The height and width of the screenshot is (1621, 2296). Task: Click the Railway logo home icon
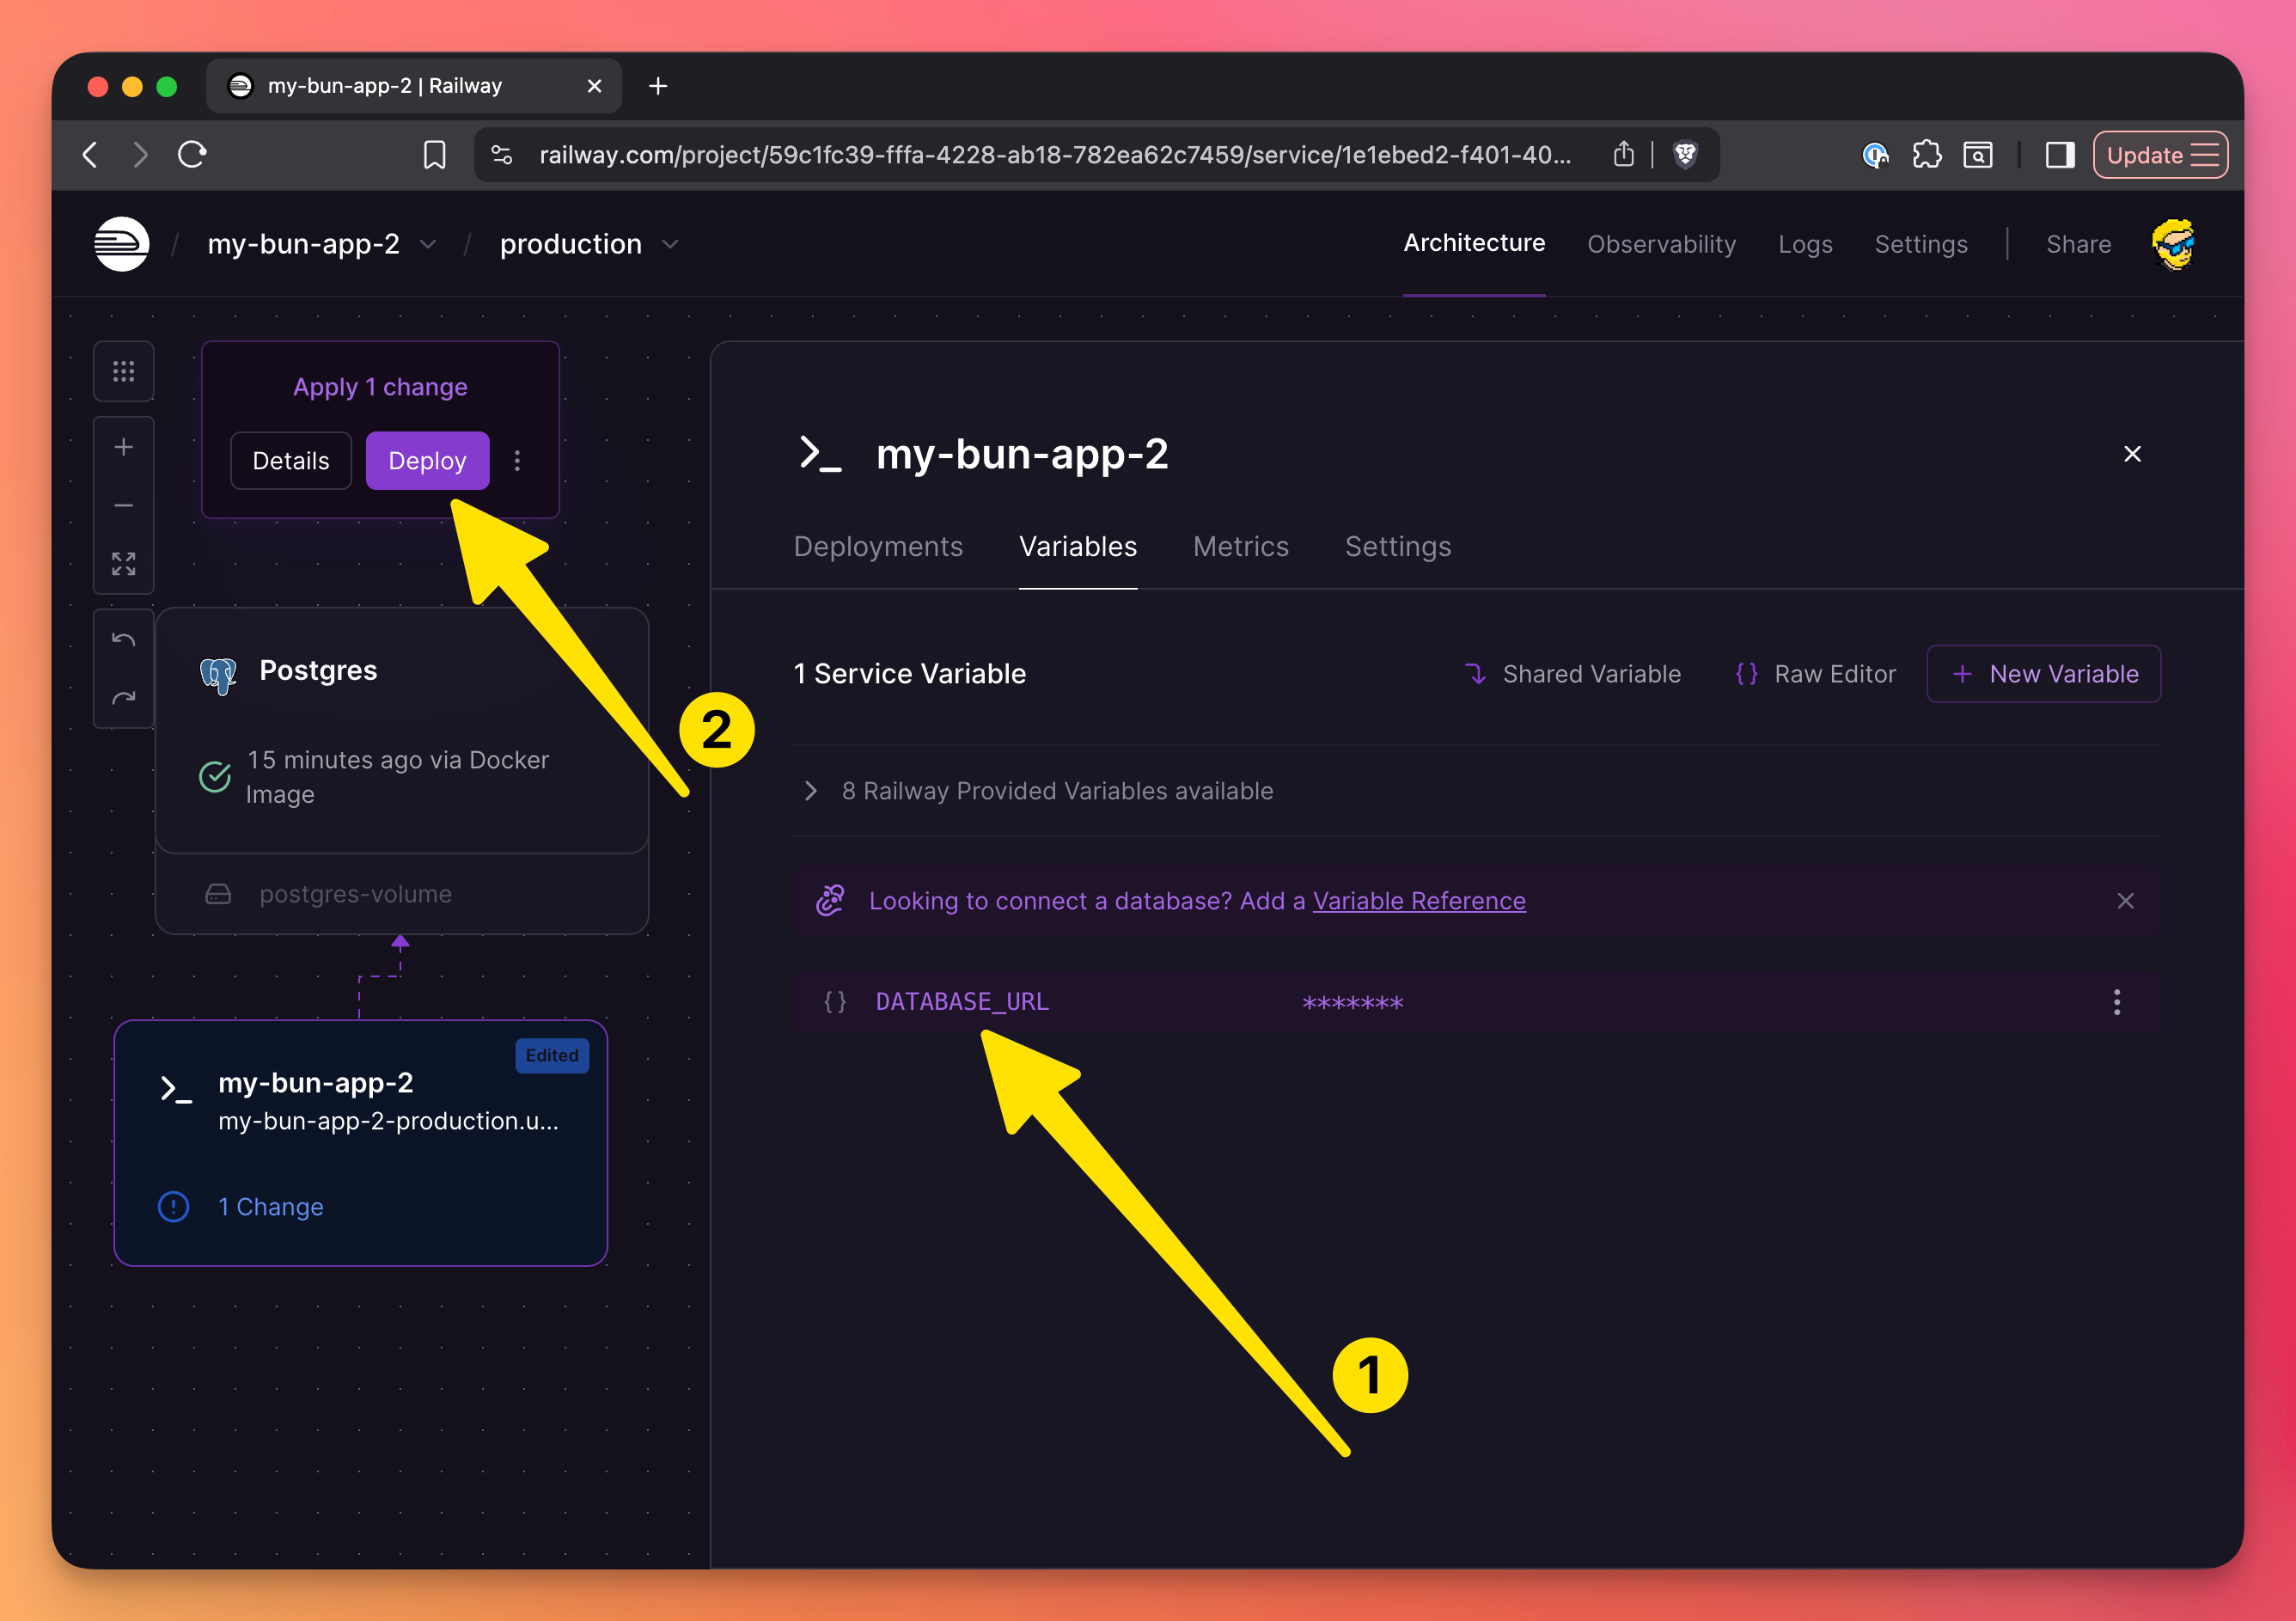(x=122, y=244)
